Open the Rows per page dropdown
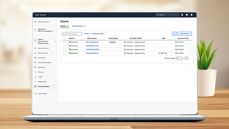 coord(179,58)
